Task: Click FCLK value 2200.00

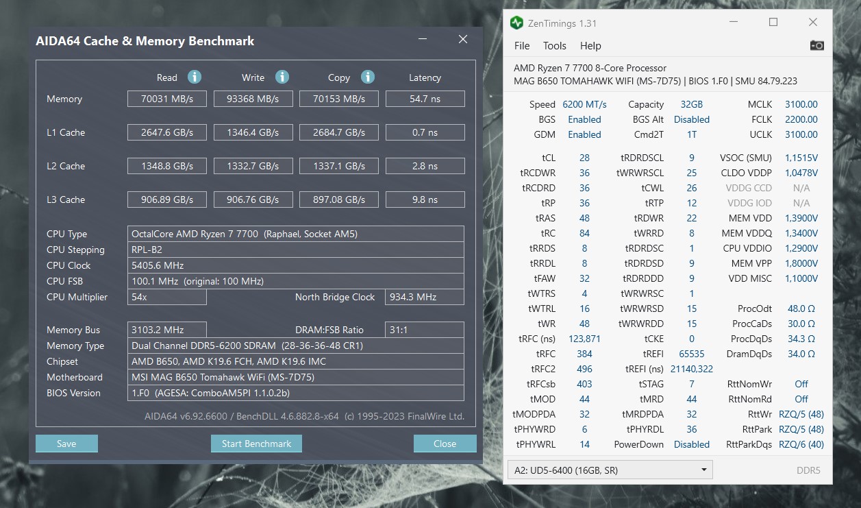Action: tap(801, 119)
